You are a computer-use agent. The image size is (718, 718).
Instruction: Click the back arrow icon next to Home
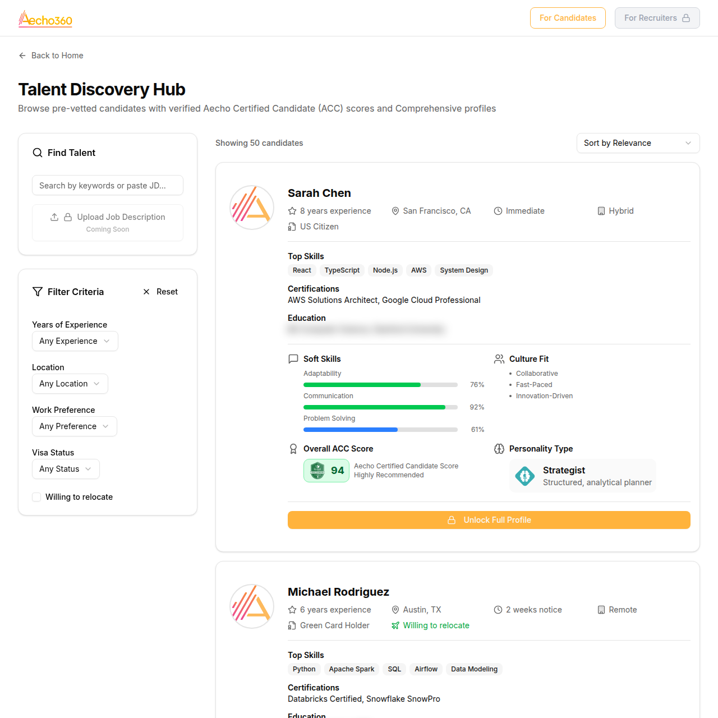(22, 56)
